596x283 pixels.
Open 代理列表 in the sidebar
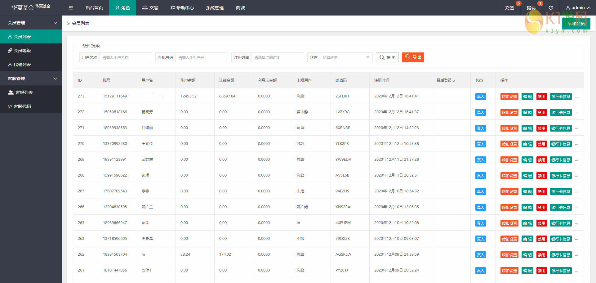[22, 65]
